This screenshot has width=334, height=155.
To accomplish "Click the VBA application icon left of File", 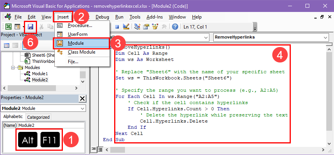I will (8, 17).
